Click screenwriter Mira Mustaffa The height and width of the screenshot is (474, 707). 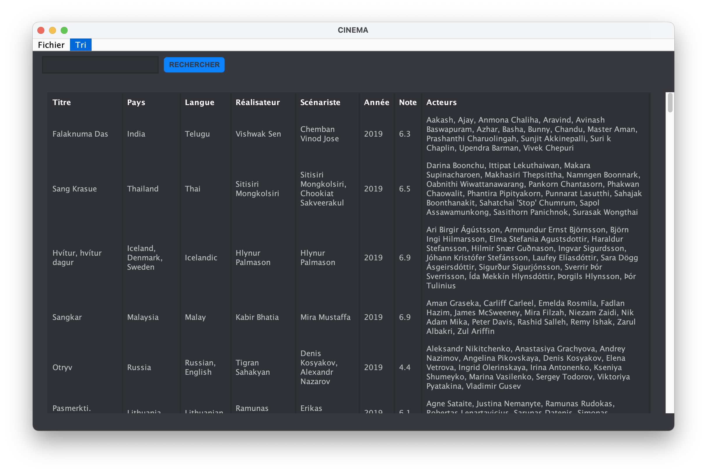click(x=325, y=317)
